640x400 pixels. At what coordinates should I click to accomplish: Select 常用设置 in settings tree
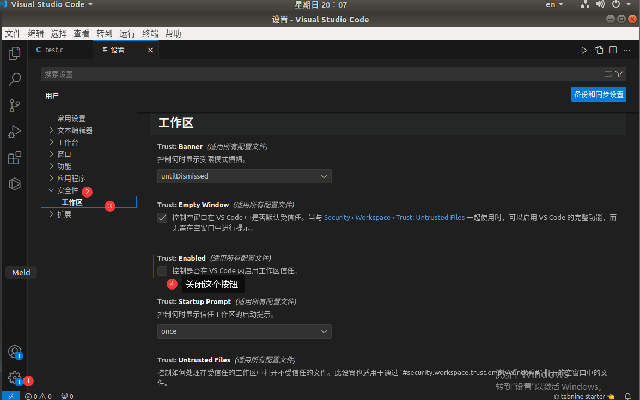click(71, 119)
